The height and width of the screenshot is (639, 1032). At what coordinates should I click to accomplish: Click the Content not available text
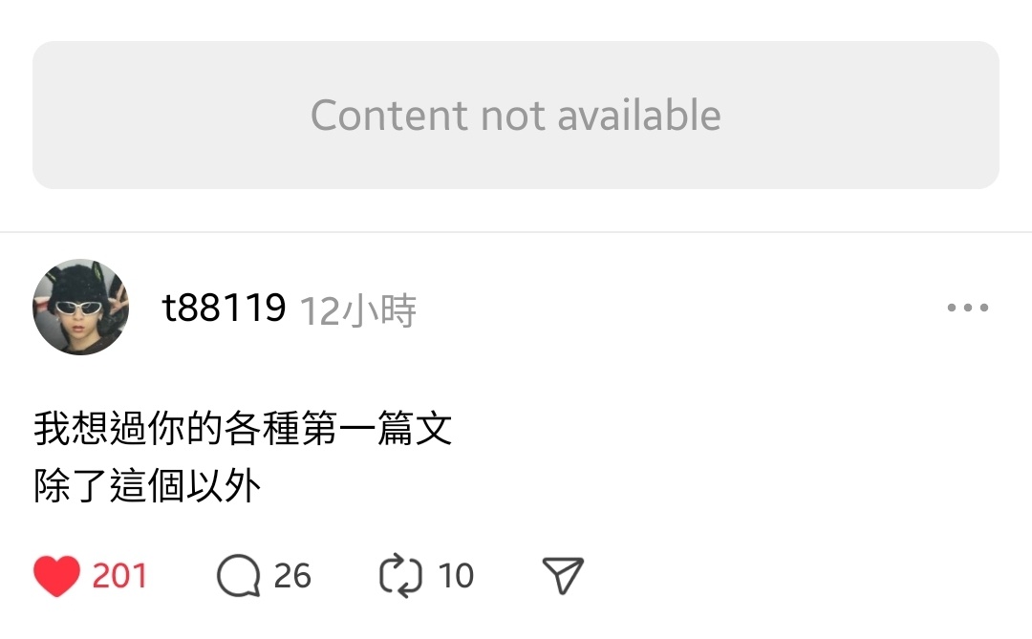(516, 116)
